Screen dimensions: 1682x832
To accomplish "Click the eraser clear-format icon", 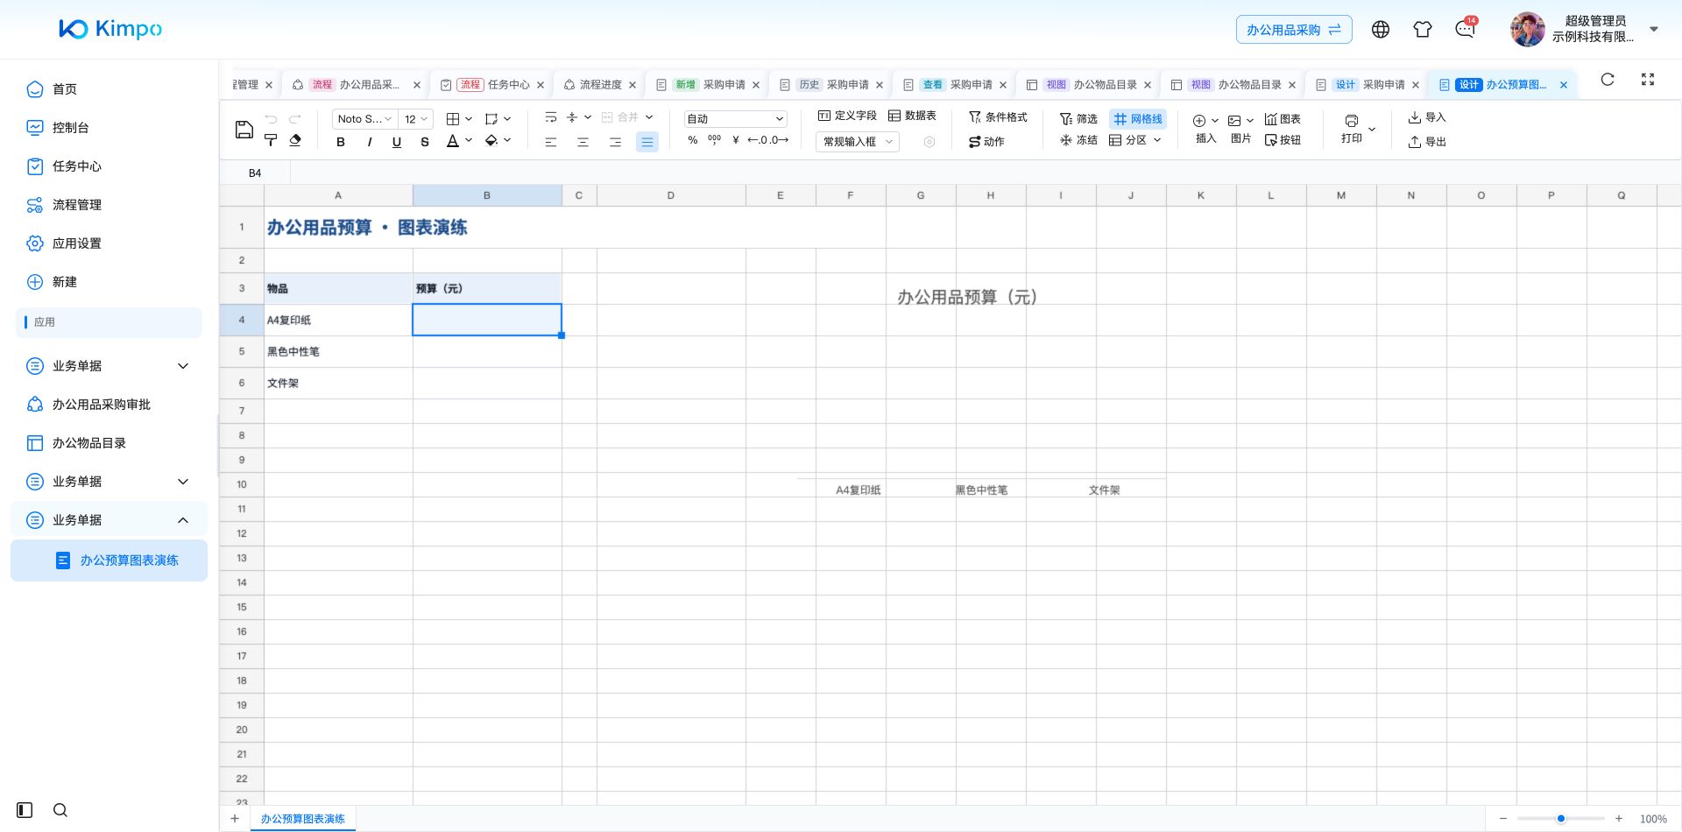I will point(295,140).
